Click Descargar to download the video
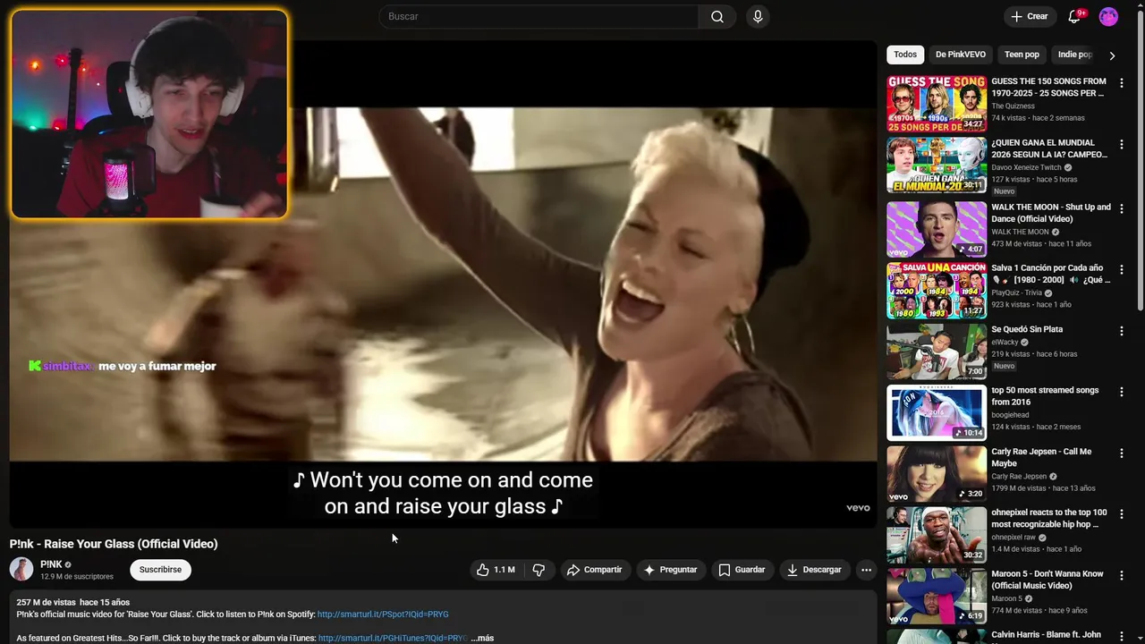 pos(814,570)
